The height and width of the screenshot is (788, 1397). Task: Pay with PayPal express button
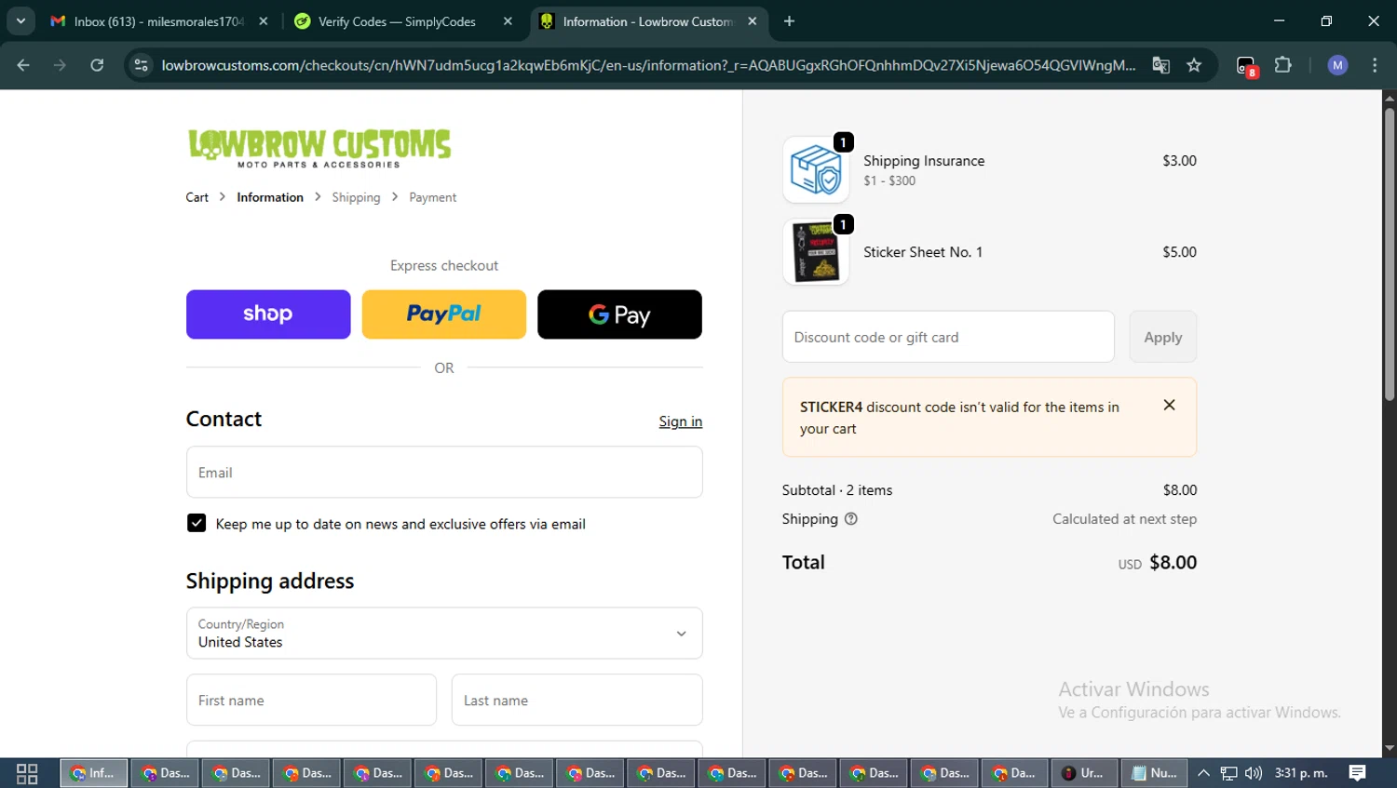443,314
